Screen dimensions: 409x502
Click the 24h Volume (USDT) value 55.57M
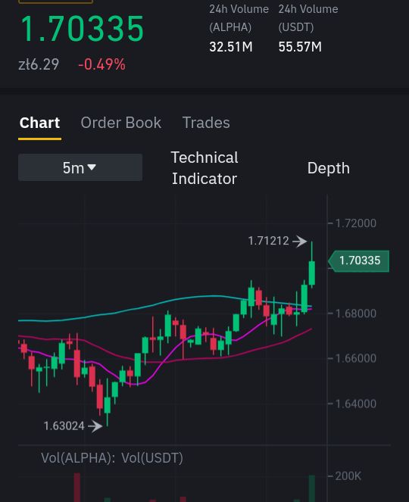300,47
